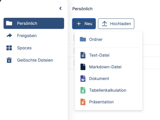Pick the Präsentation label in the menu
160x120 pixels.
click(101, 102)
